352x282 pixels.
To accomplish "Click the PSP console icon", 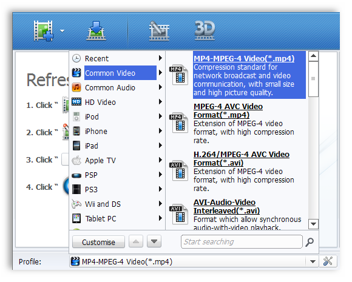I will 76,175.
